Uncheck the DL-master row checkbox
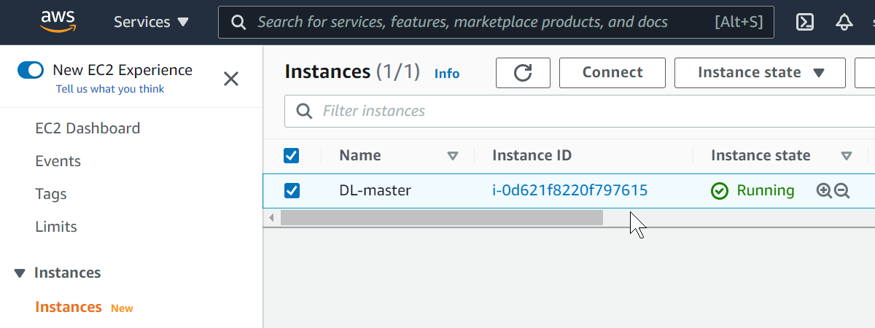The image size is (875, 328). tap(291, 191)
